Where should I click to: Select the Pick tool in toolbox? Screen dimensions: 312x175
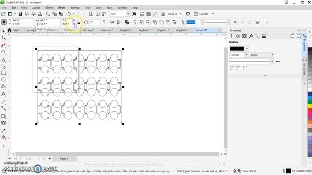click(3, 31)
